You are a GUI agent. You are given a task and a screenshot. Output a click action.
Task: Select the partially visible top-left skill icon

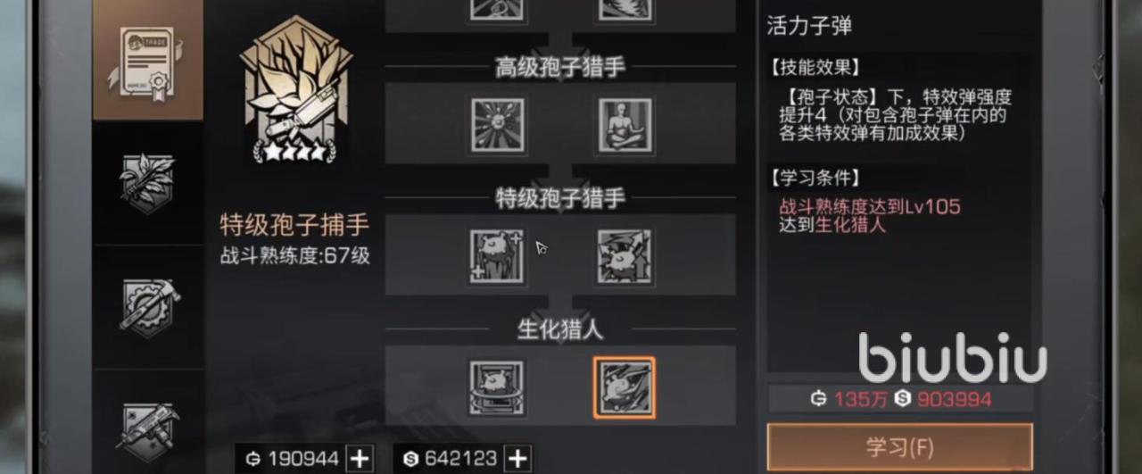pos(498,8)
